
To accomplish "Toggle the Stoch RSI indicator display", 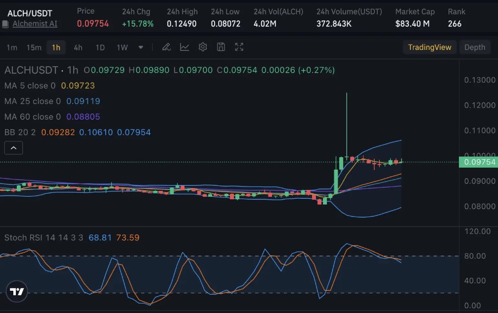I will coord(30,237).
